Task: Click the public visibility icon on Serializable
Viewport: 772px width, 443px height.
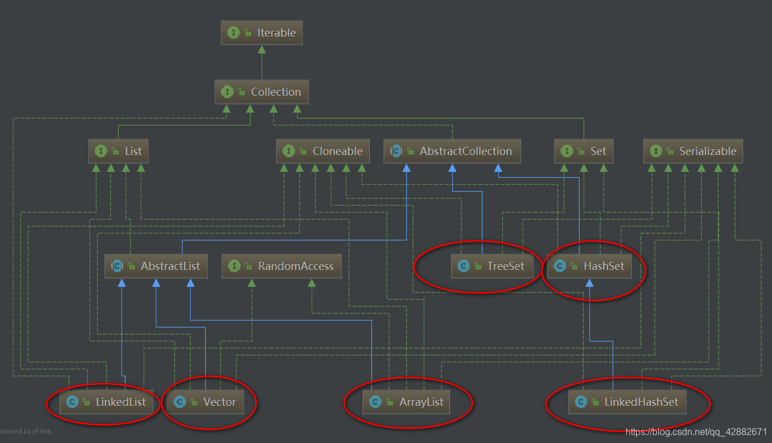Action: (670, 152)
